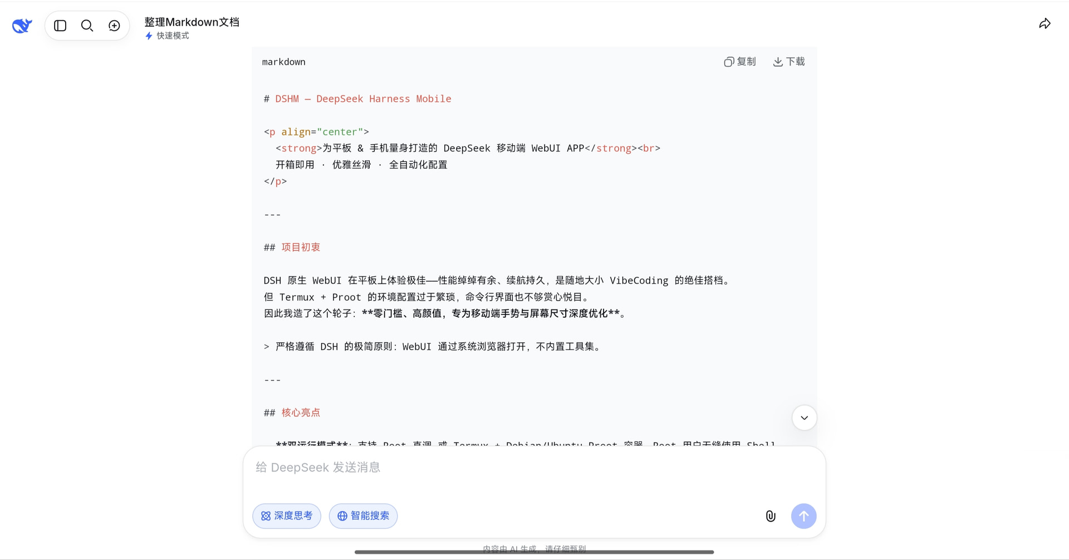
Task: Click the share arrow icon
Action: 1045,24
